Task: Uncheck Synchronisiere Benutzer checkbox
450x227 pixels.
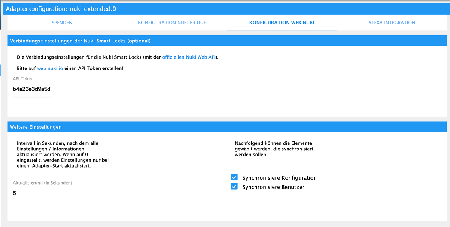Action: (234, 186)
